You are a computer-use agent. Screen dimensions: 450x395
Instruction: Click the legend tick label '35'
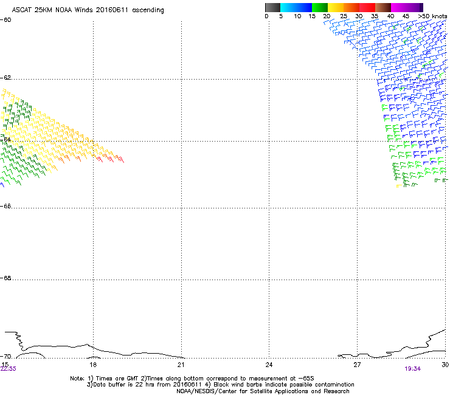(x=375, y=16)
